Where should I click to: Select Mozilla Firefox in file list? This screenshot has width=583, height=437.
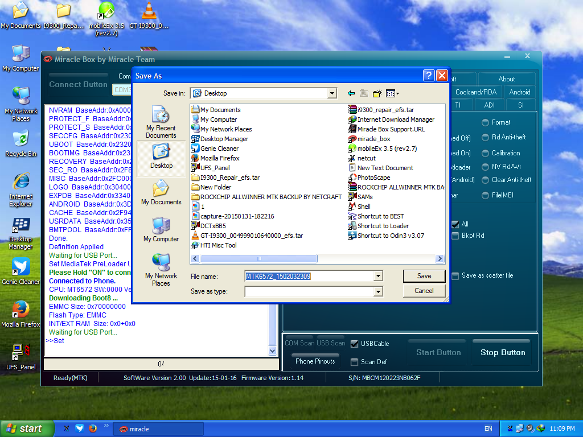215,158
